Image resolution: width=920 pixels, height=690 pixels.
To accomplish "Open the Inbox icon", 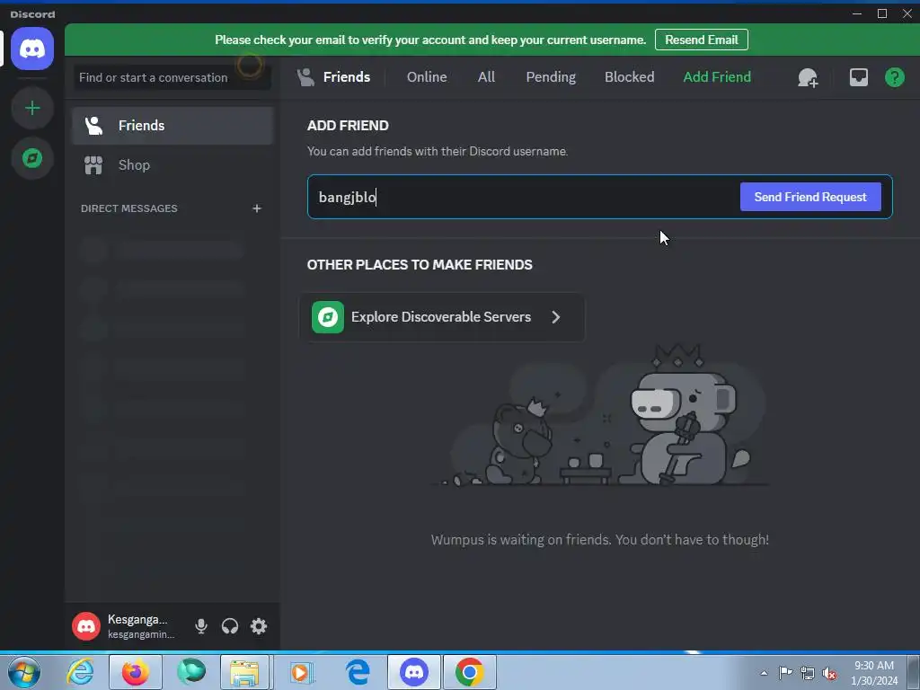I will (x=858, y=77).
